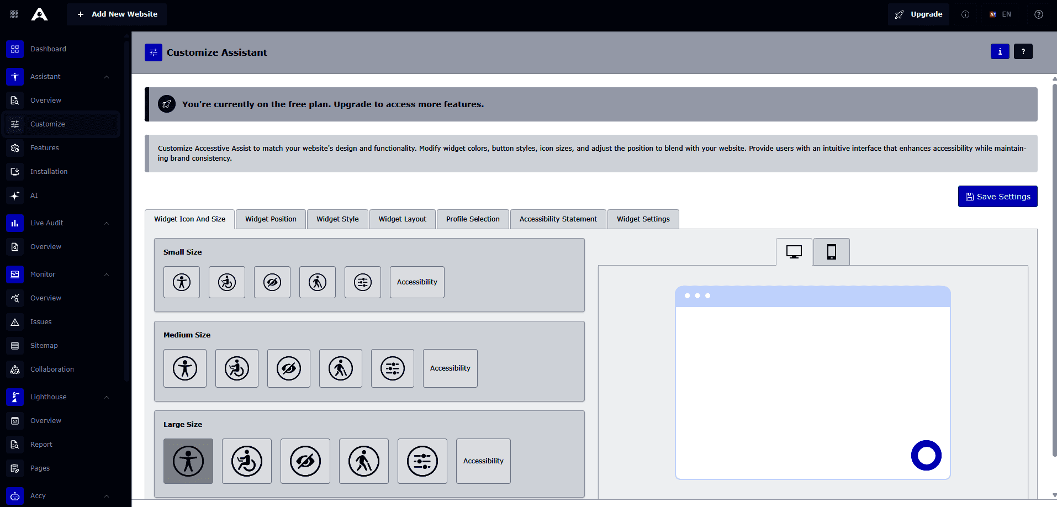This screenshot has width=1057, height=507.
Task: Pick the walking person icon in Large Size
Action: 363,461
